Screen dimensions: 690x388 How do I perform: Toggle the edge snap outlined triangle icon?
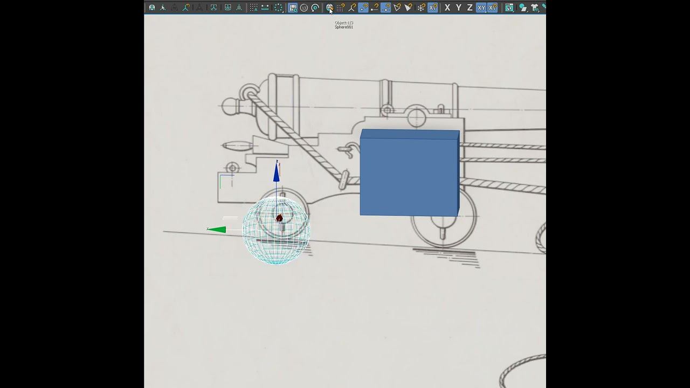[397, 8]
